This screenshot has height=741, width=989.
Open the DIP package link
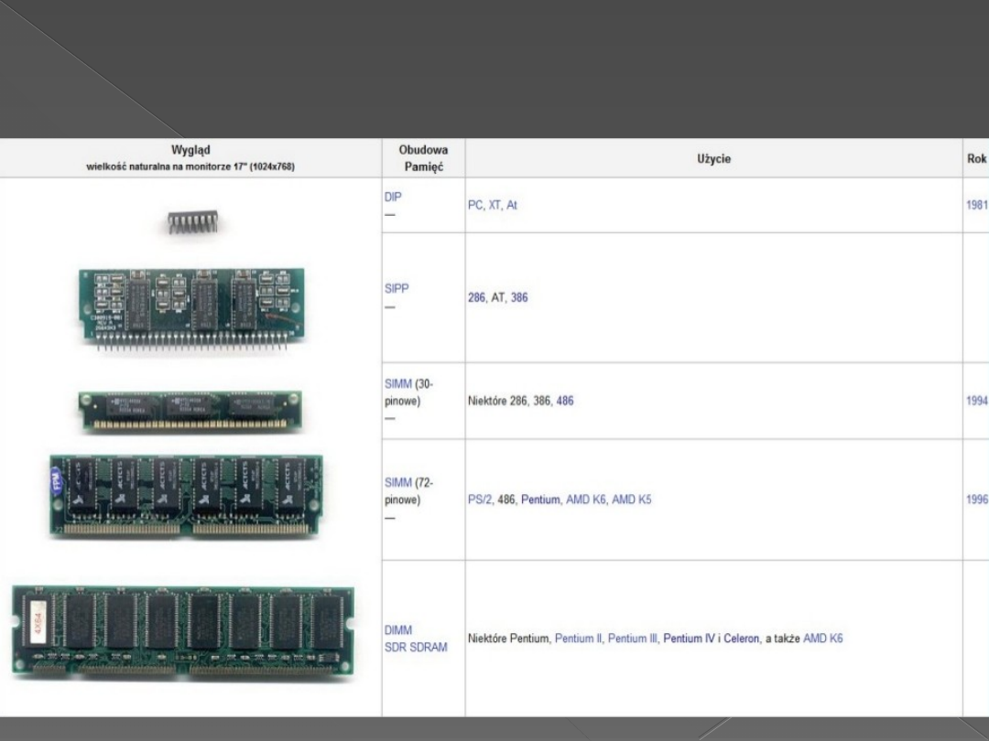pyautogui.click(x=393, y=197)
